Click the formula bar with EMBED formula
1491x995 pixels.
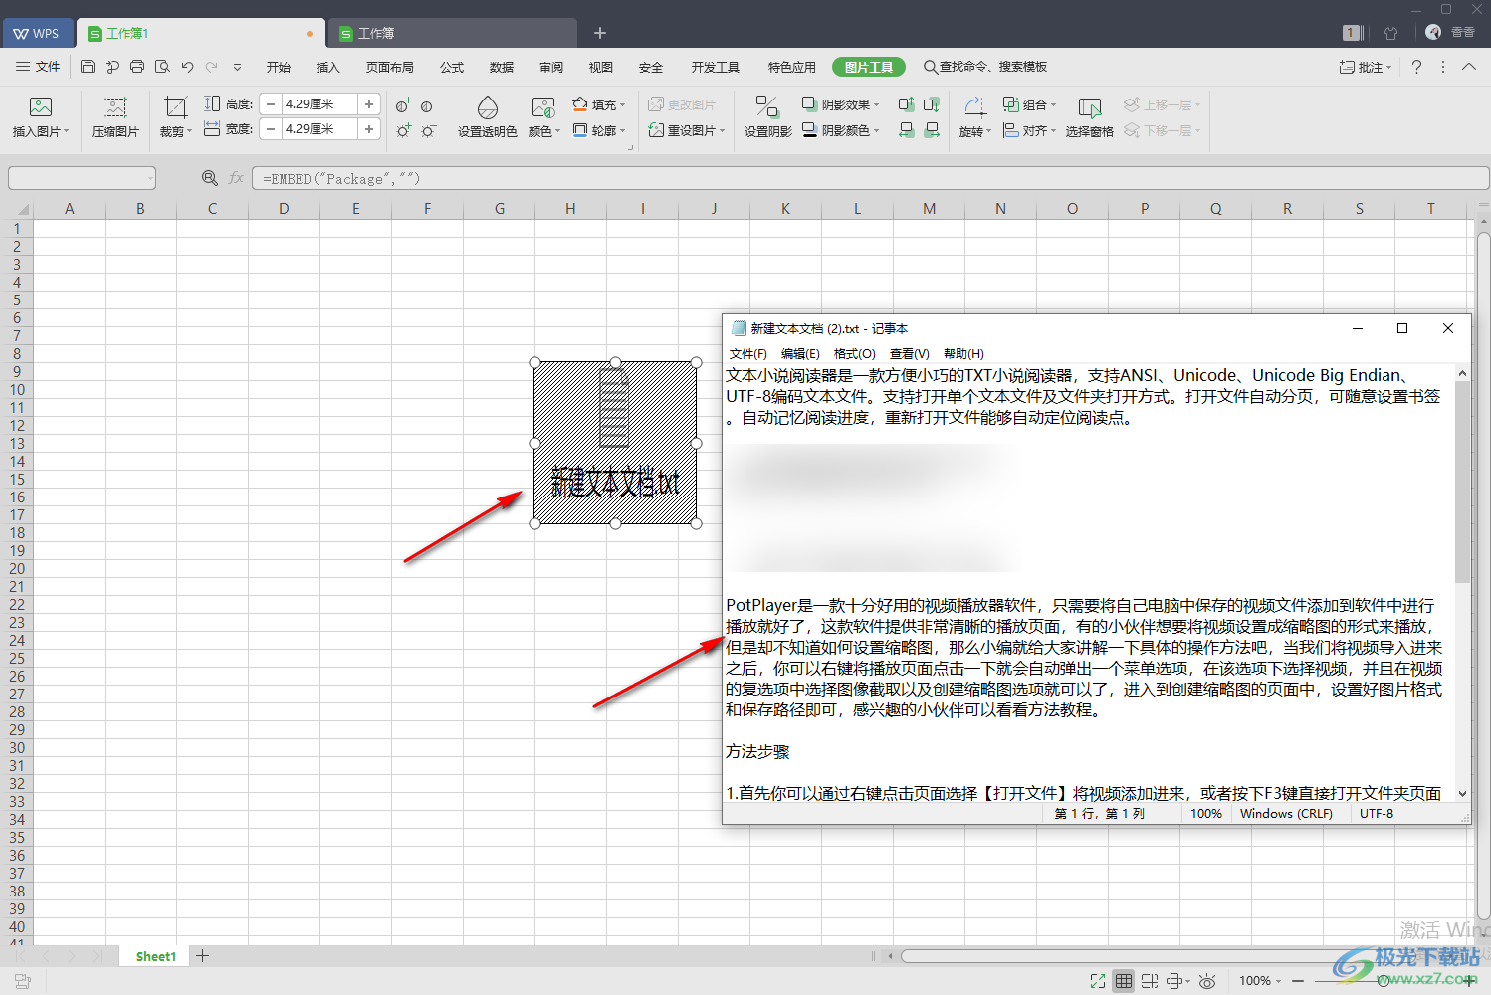coord(870,178)
